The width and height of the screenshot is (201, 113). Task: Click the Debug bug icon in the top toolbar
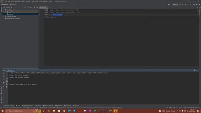click(185, 4)
